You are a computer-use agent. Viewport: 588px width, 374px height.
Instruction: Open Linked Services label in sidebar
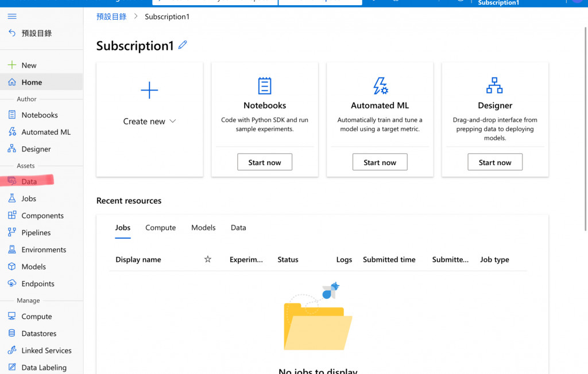(47, 350)
